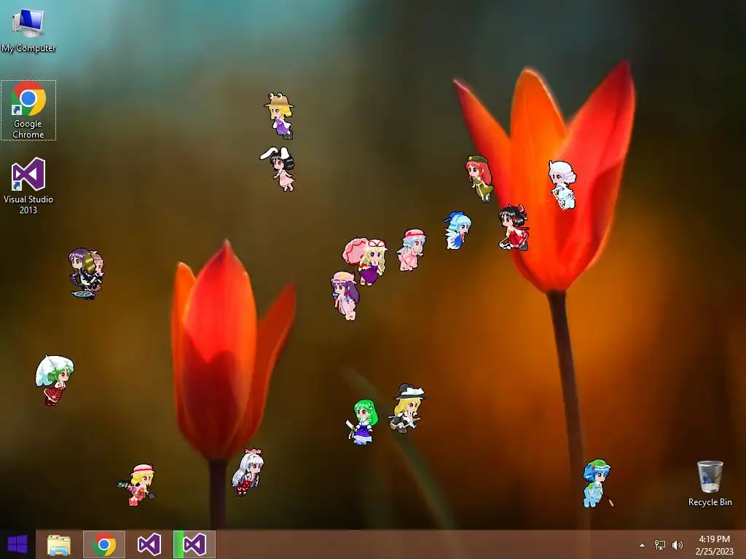Click the Visual Studio taskbar icon with green progress
The image size is (746, 559).
[195, 544]
